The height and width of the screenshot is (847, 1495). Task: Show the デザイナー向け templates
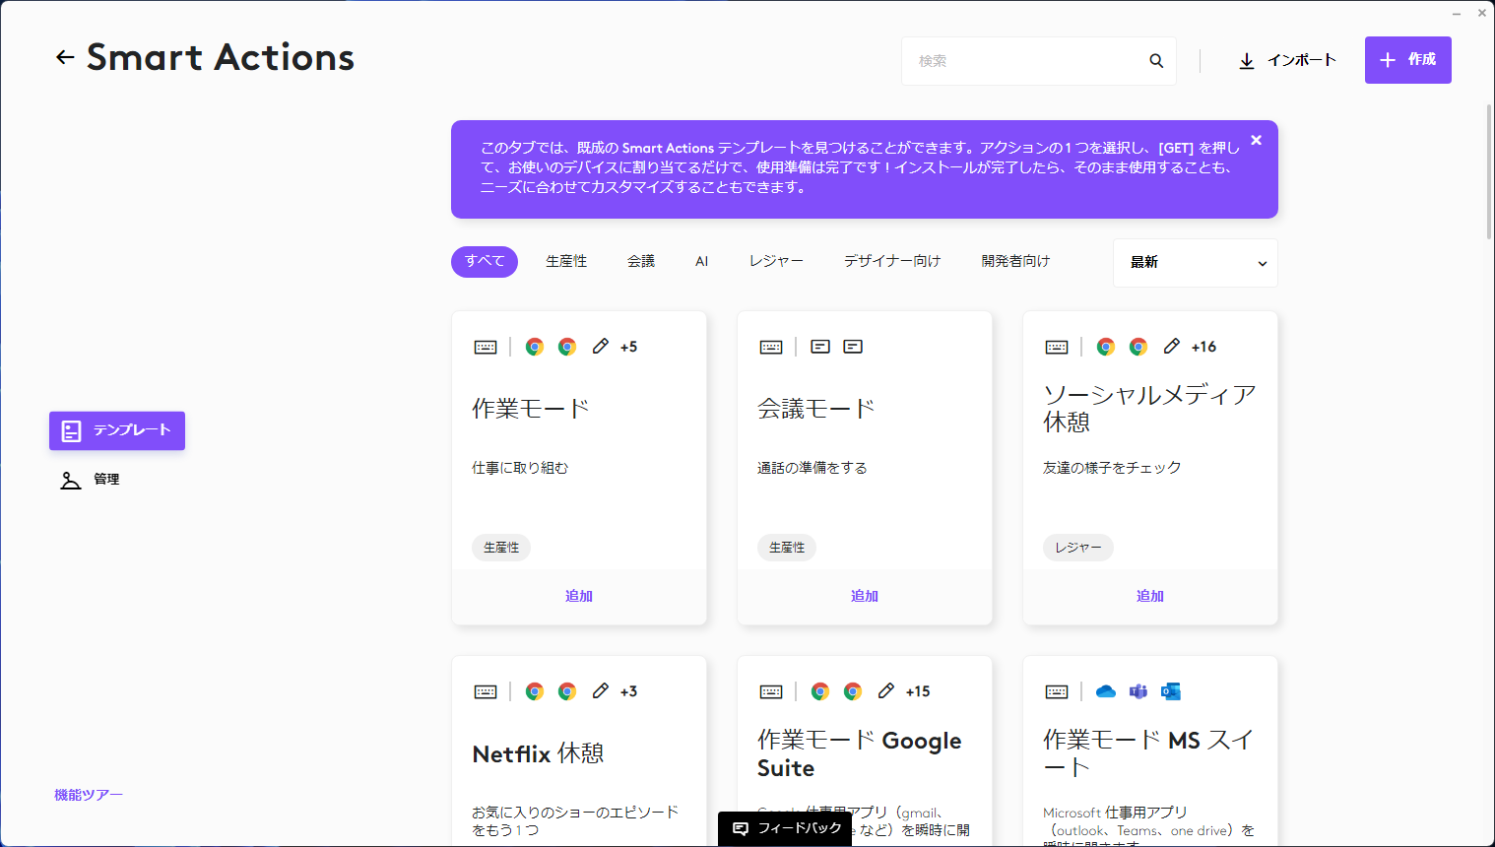point(892,262)
